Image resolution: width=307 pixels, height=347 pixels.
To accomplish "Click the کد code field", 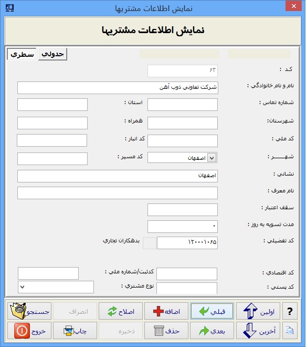I will tap(183, 71).
